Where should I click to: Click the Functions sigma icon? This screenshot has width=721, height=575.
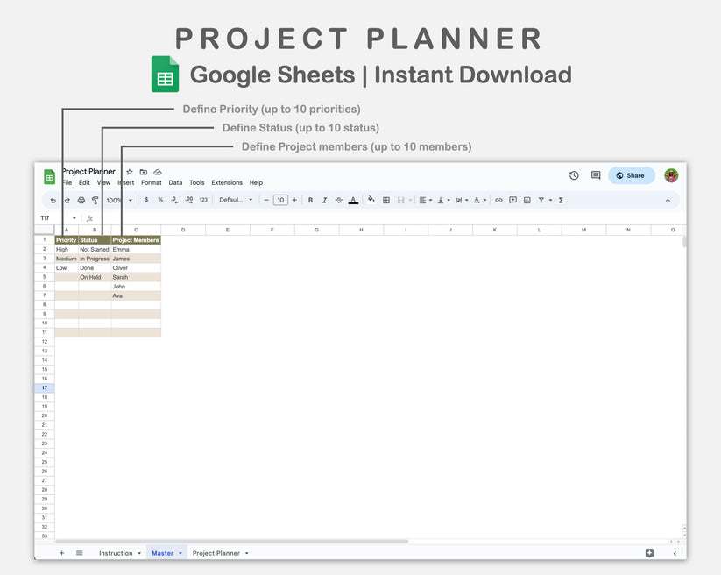point(561,200)
